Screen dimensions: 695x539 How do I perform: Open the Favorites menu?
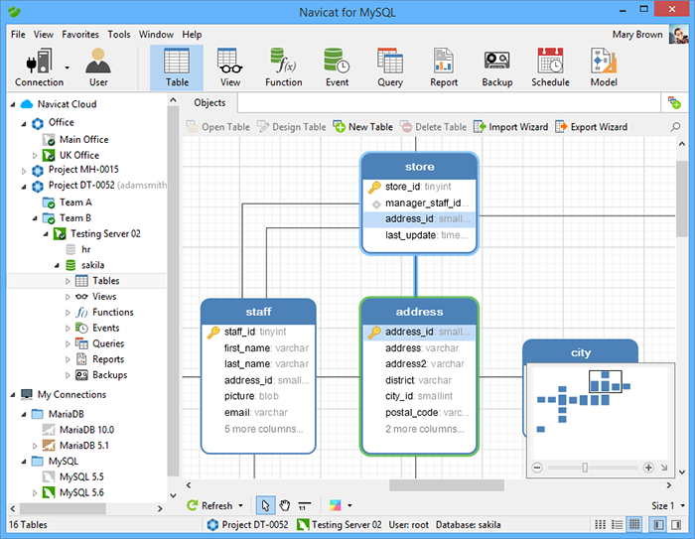(x=80, y=35)
